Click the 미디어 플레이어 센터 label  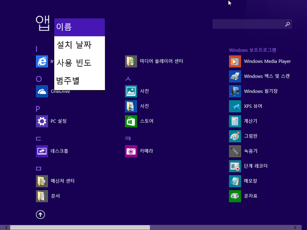click(162, 61)
